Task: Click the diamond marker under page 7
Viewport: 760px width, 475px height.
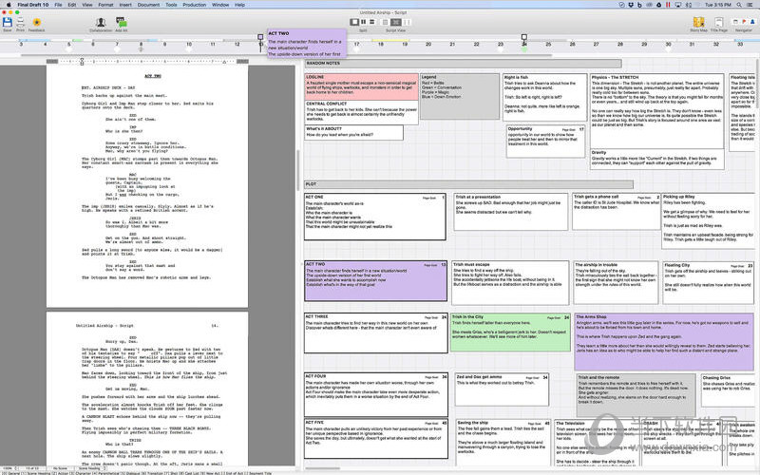Action: pyautogui.click(x=117, y=49)
